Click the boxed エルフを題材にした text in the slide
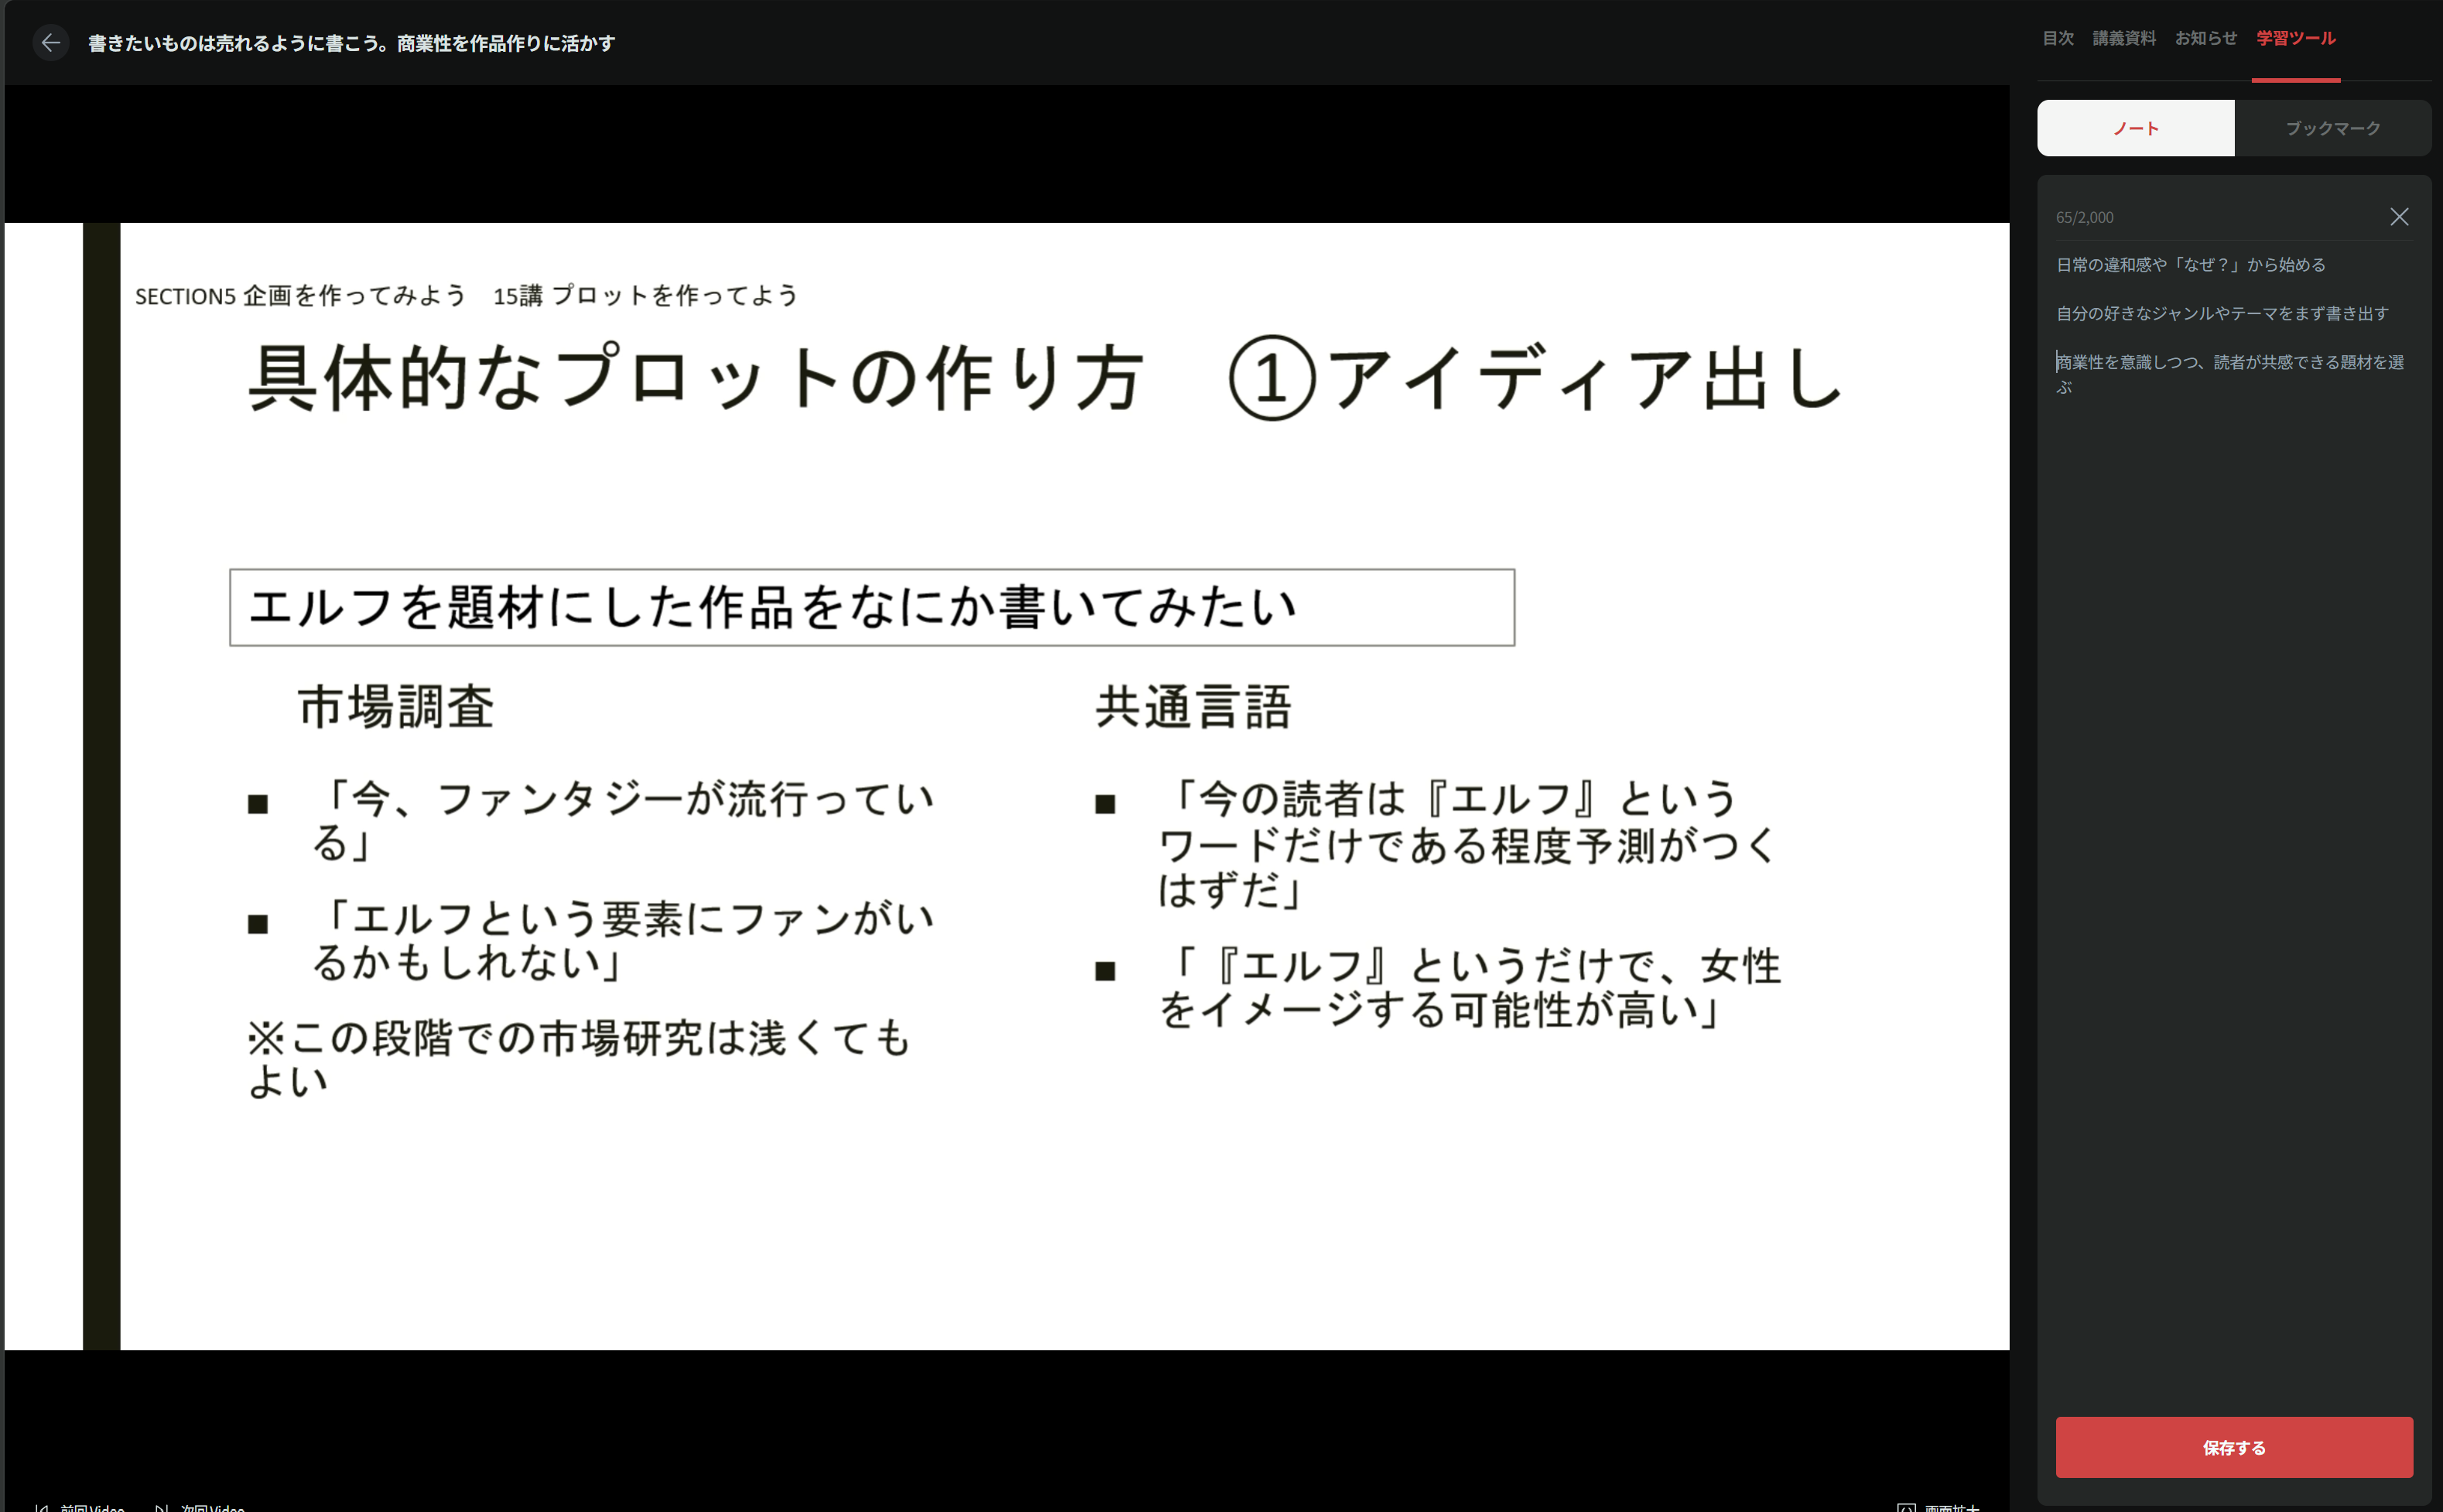Image resolution: width=2443 pixels, height=1512 pixels. point(871,607)
